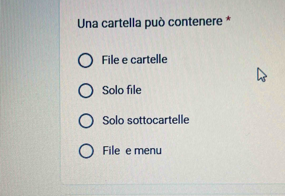
Task: Click the 'File e menu' answer text
Action: (132, 151)
